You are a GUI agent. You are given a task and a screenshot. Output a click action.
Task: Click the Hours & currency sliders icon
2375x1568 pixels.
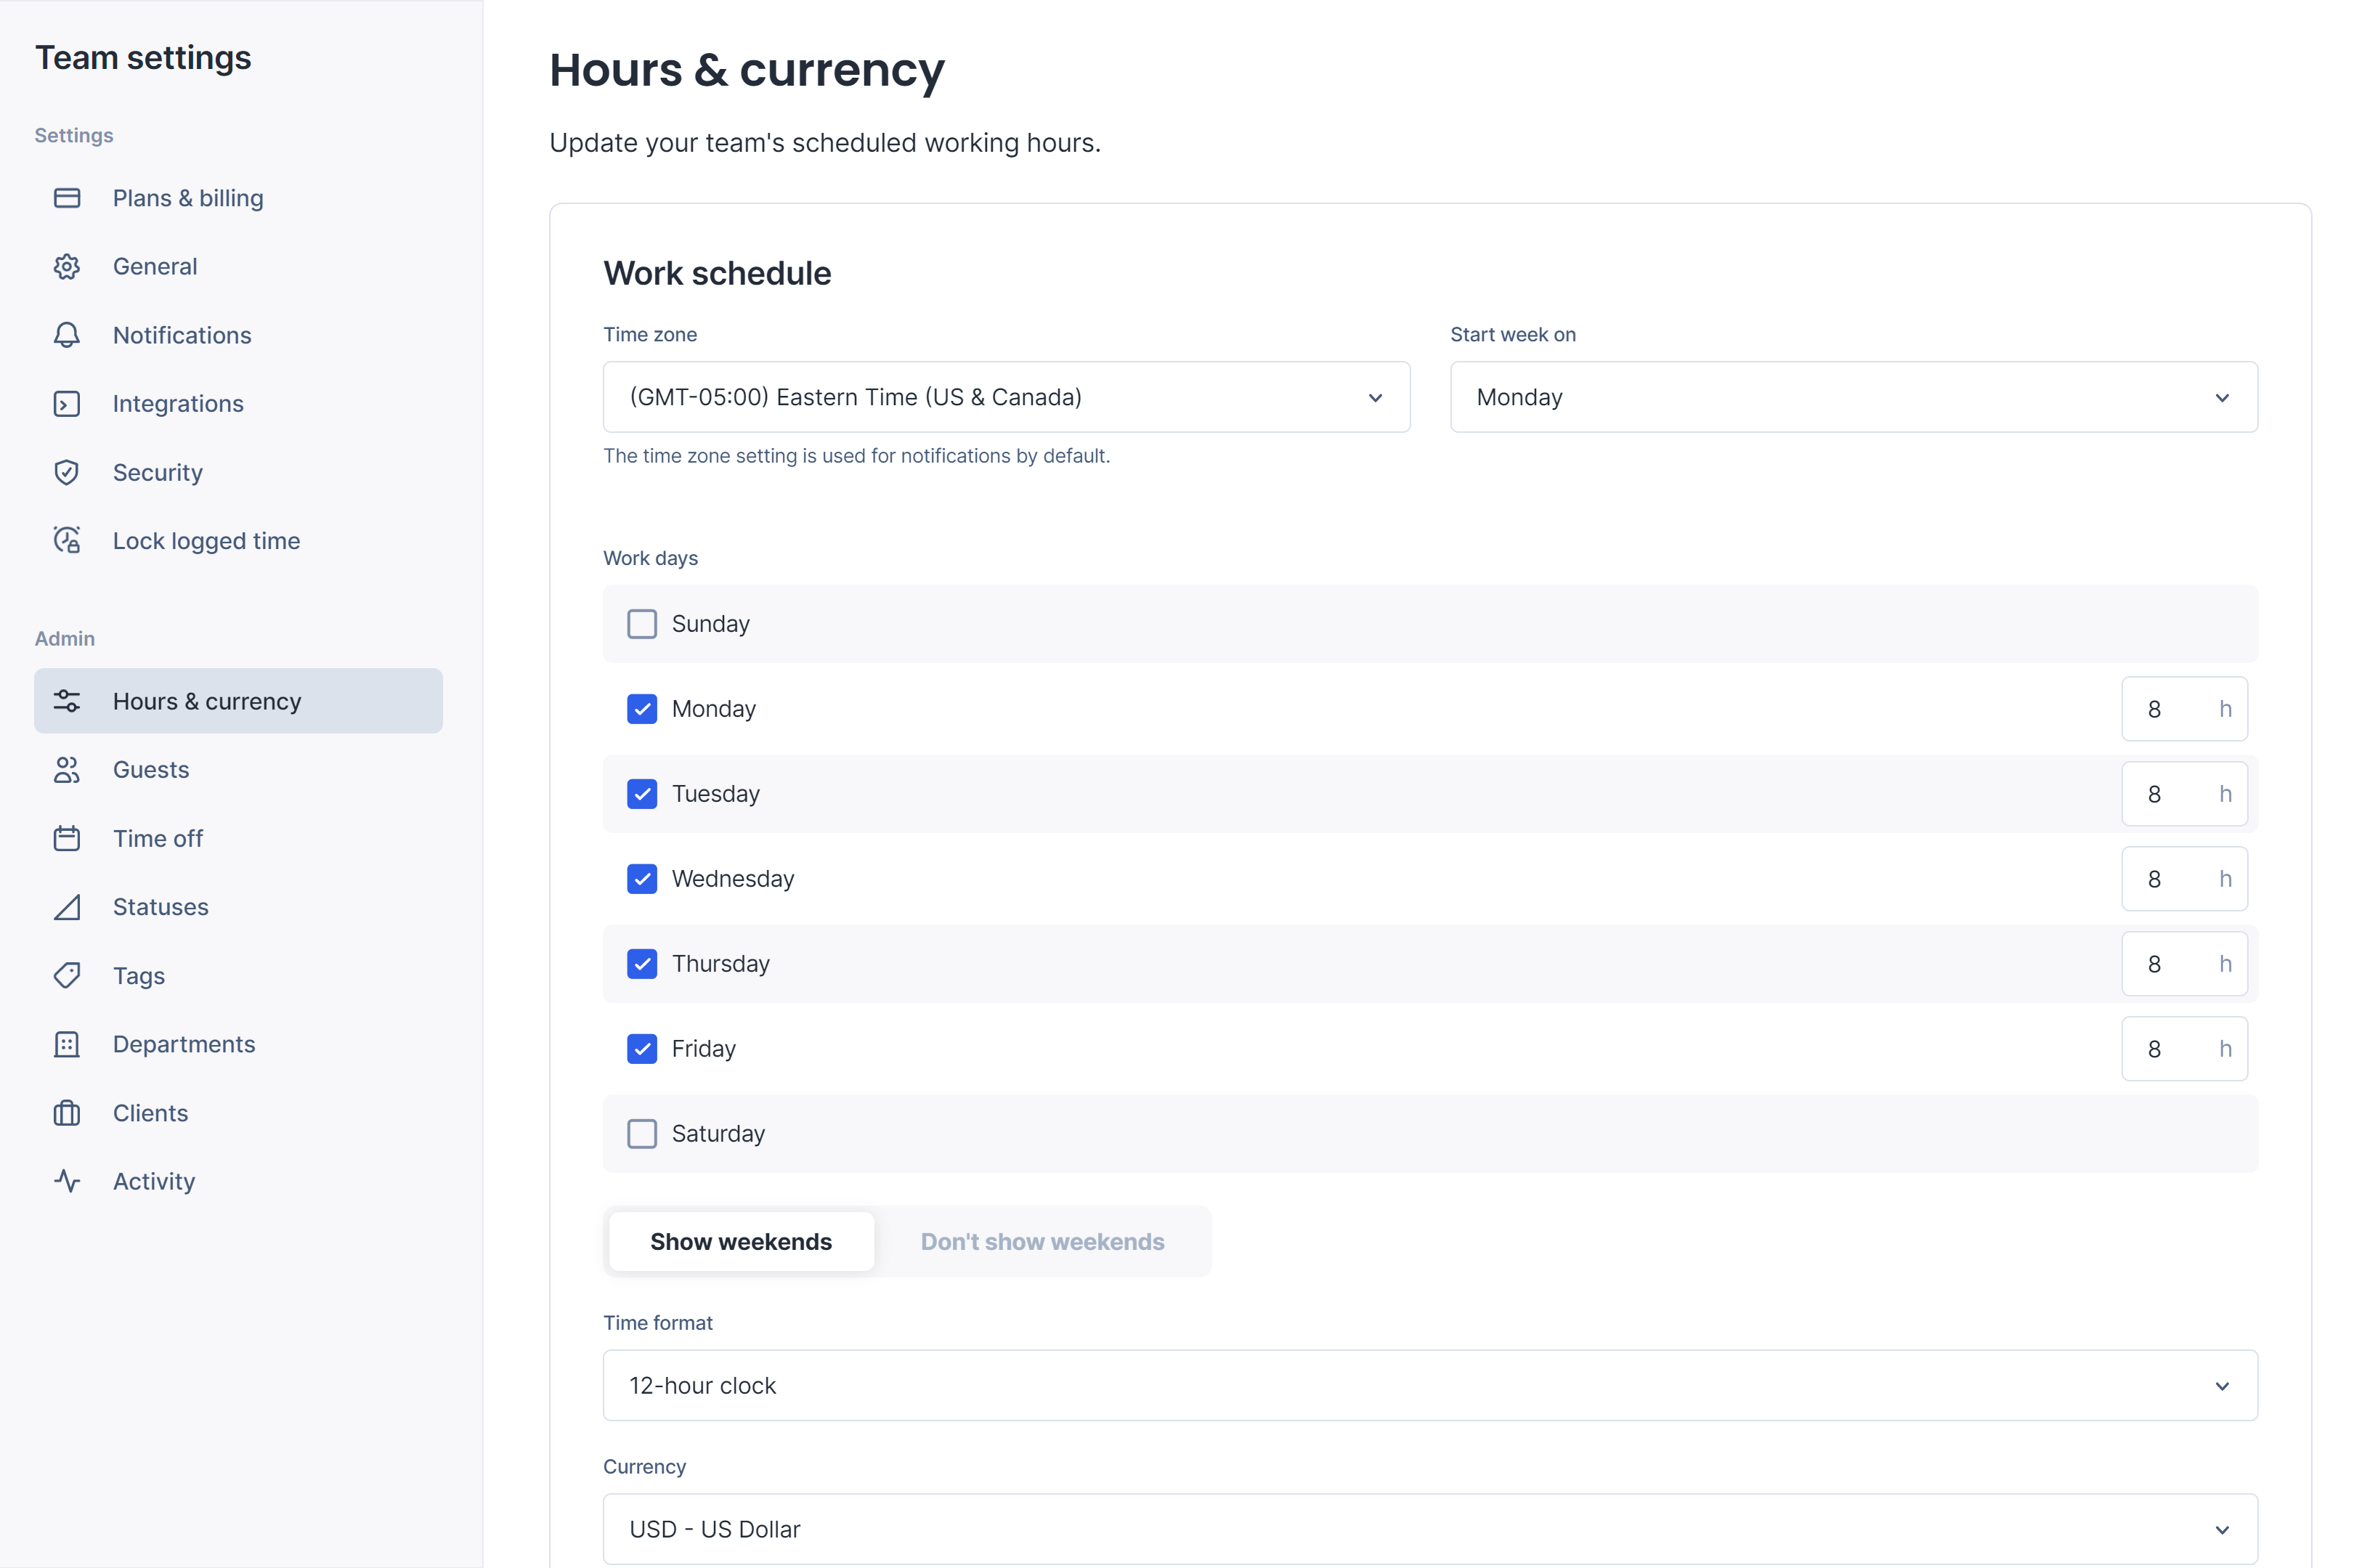click(67, 701)
